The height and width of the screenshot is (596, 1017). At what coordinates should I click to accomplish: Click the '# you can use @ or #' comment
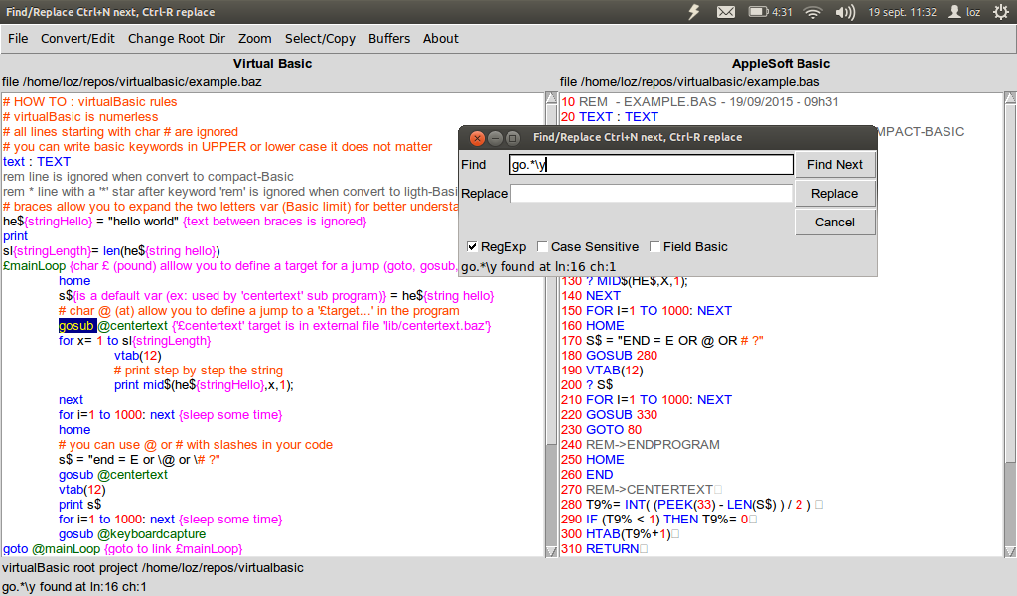tap(196, 445)
